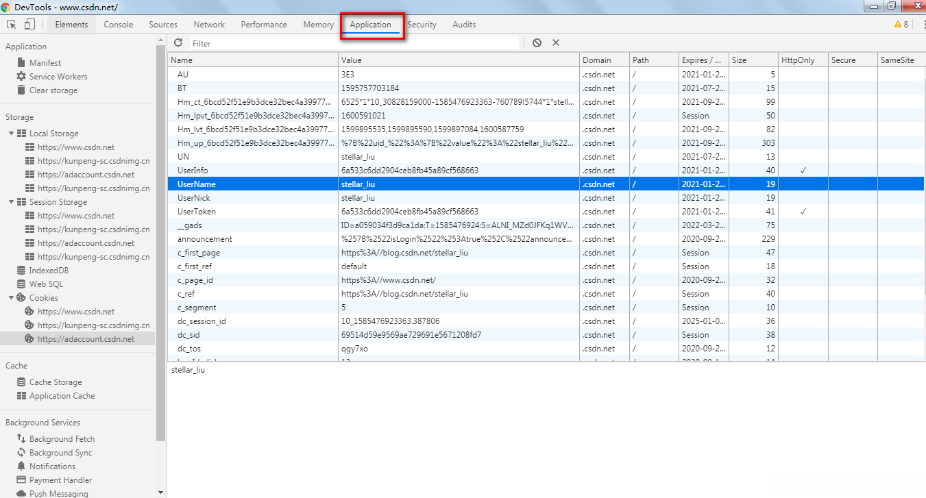Collapse the Cookies tree node
926x498 pixels.
coord(12,298)
